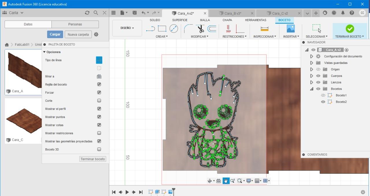Apply the coincident constraint icon in Restricciones
The height and width of the screenshot is (196, 370).
pyautogui.click(x=228, y=28)
